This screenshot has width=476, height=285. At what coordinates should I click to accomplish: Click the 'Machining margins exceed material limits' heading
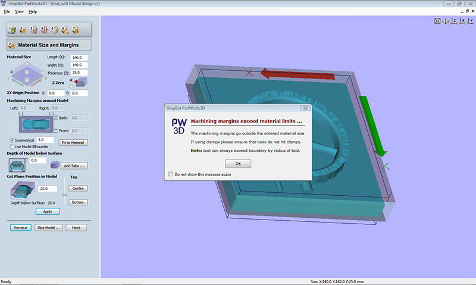[x=246, y=121]
